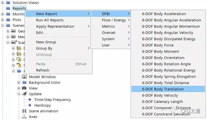Click the Monitors folder icon
The image size is (207, 120).
point(8,14)
